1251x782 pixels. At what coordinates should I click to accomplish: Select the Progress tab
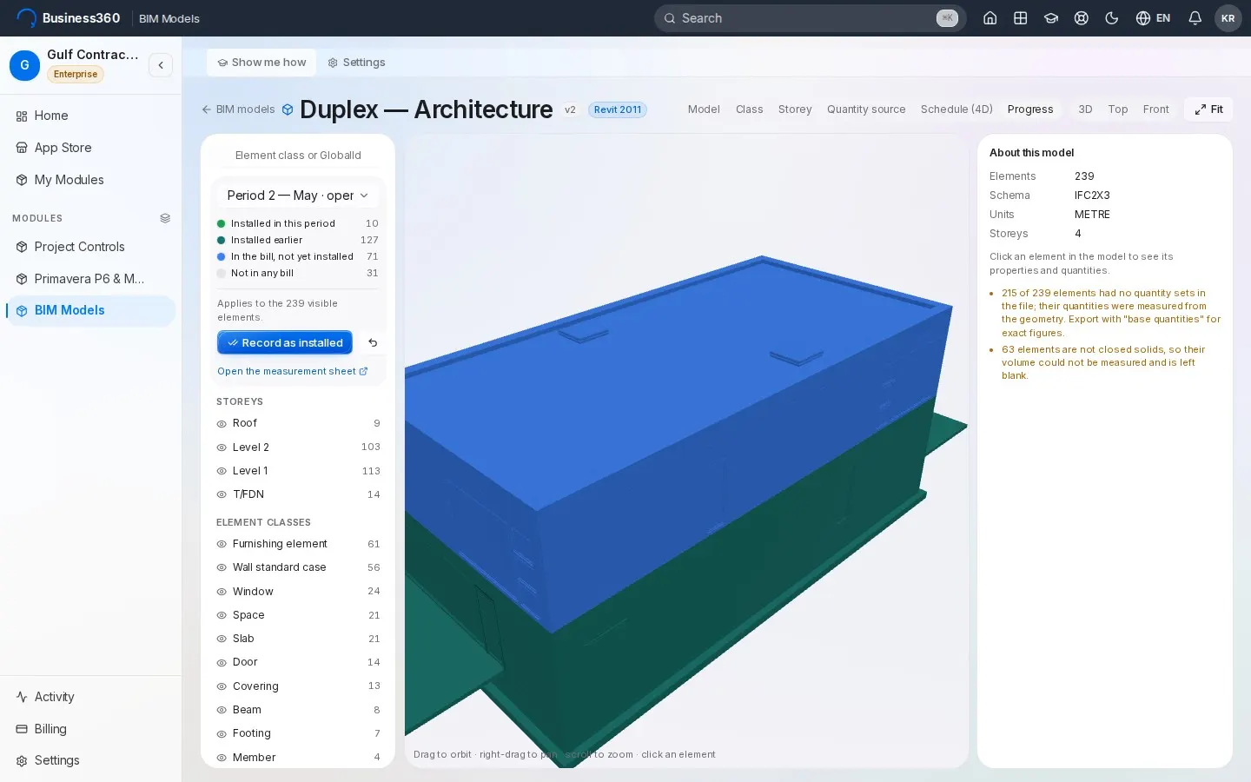click(x=1030, y=109)
